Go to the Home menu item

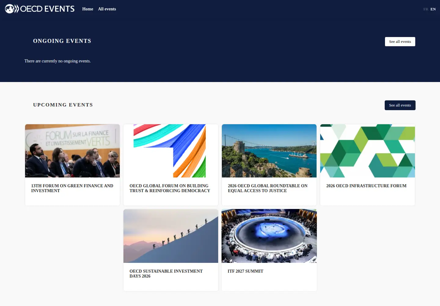coord(88,9)
